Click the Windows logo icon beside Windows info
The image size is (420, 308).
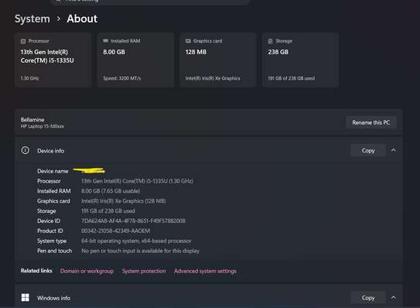click(26, 297)
